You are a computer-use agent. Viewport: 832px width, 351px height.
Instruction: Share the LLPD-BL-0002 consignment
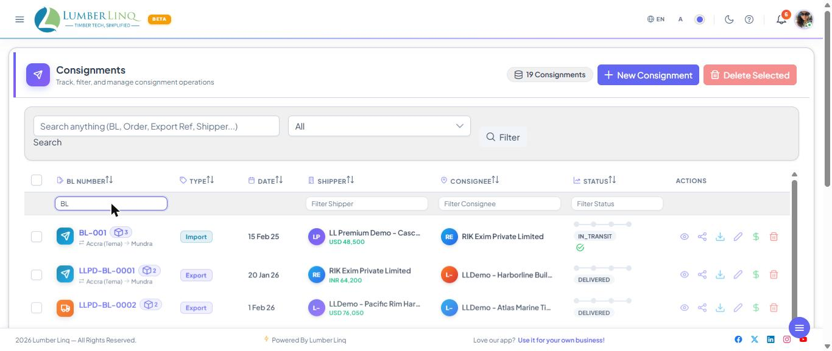click(702, 308)
